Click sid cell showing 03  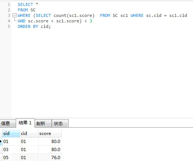click(11, 149)
